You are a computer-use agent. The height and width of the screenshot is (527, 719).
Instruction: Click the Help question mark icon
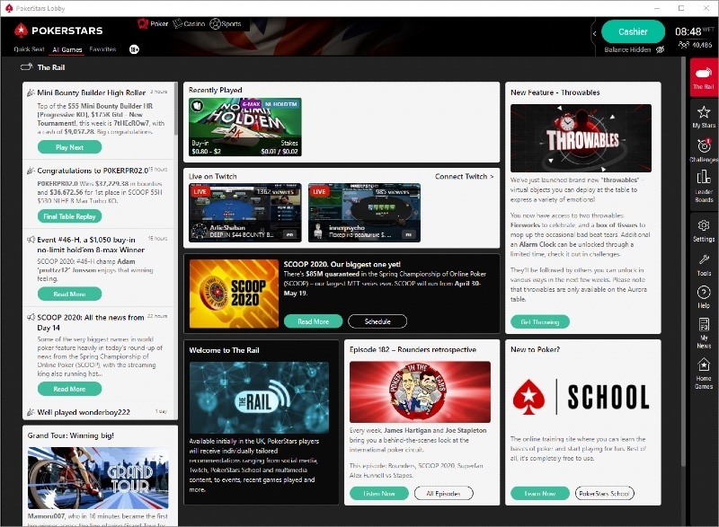pos(704,297)
